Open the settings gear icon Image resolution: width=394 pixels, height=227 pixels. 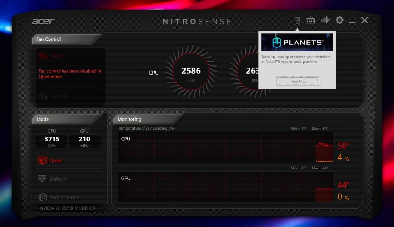click(x=339, y=20)
